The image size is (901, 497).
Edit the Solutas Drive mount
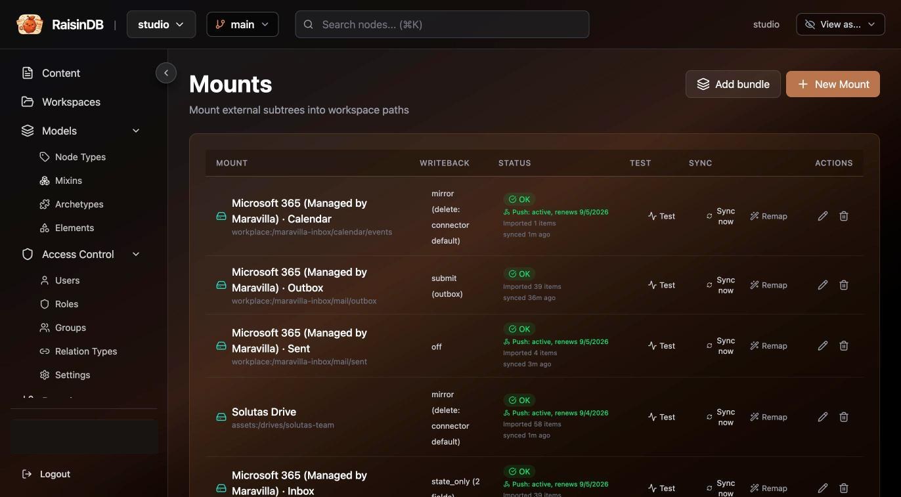click(823, 417)
